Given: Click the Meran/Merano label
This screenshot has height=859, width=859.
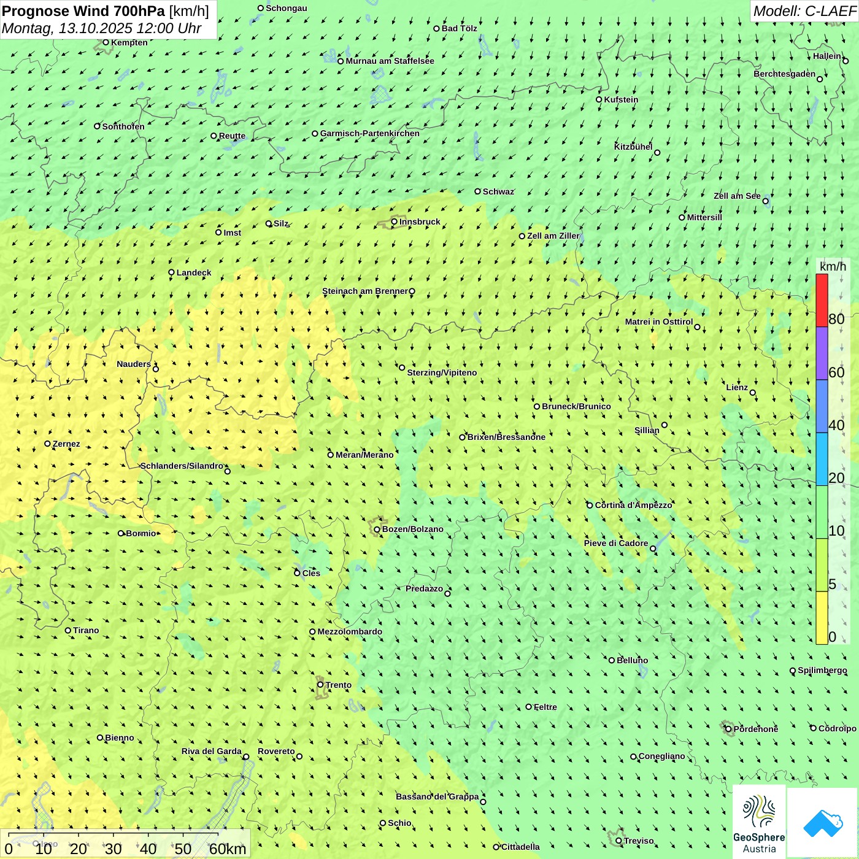Looking at the screenshot, I should (364, 455).
